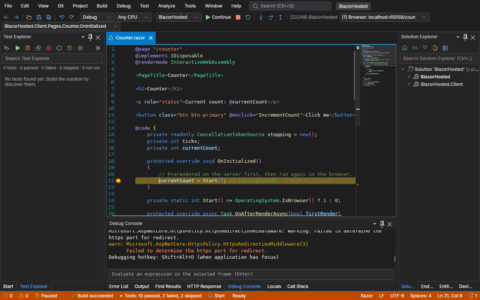The height and width of the screenshot is (300, 480).
Task: Navigate backward with the left arrow icon
Action: (6, 17)
